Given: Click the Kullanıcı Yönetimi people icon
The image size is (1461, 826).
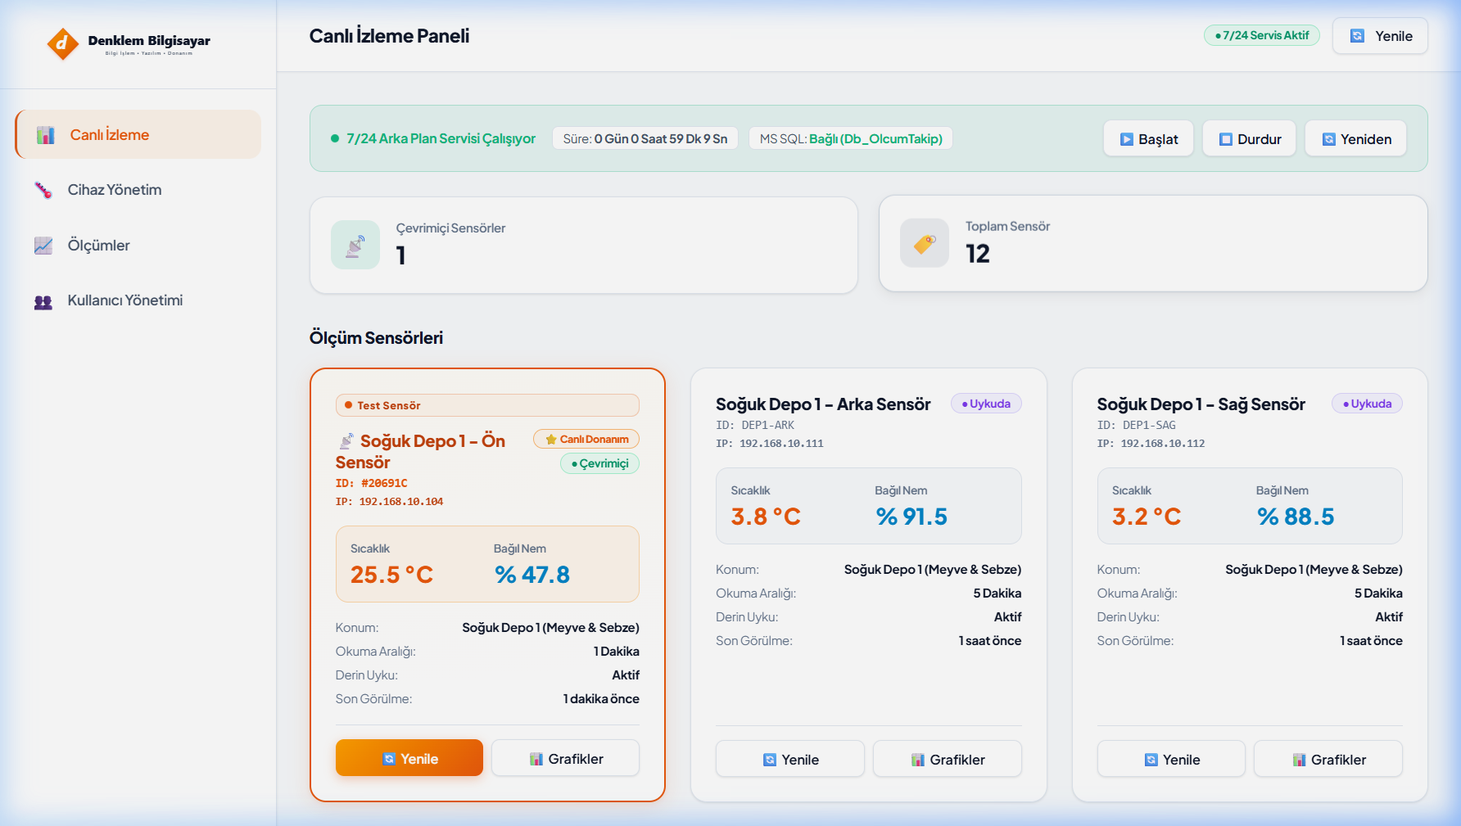Looking at the screenshot, I should [43, 301].
